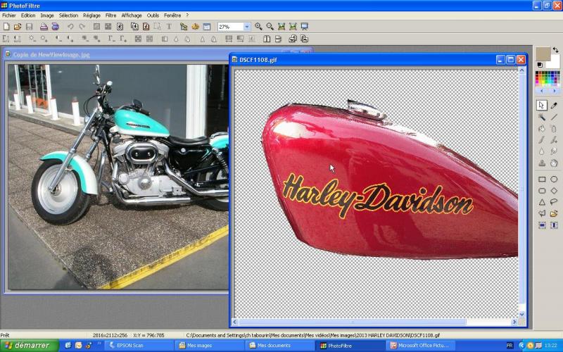Select the Clone Stamp tool
Image resolution: width=563 pixels, height=352 pixels.
(542, 163)
